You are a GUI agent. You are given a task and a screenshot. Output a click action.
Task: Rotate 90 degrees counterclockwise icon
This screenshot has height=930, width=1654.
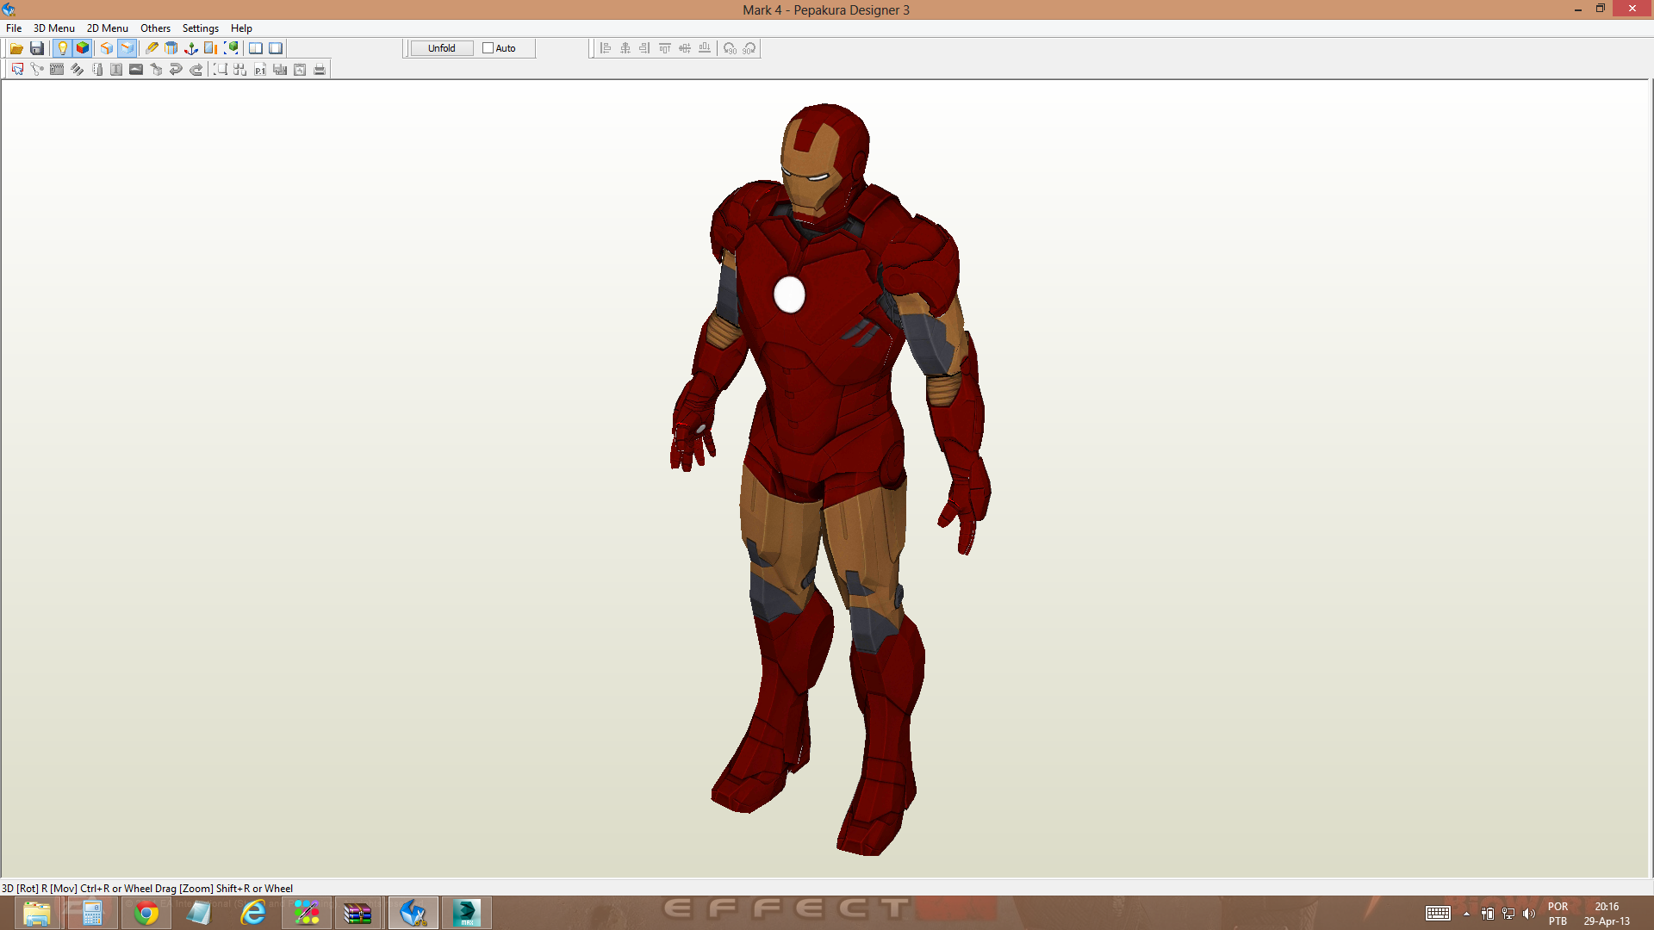[730, 48]
